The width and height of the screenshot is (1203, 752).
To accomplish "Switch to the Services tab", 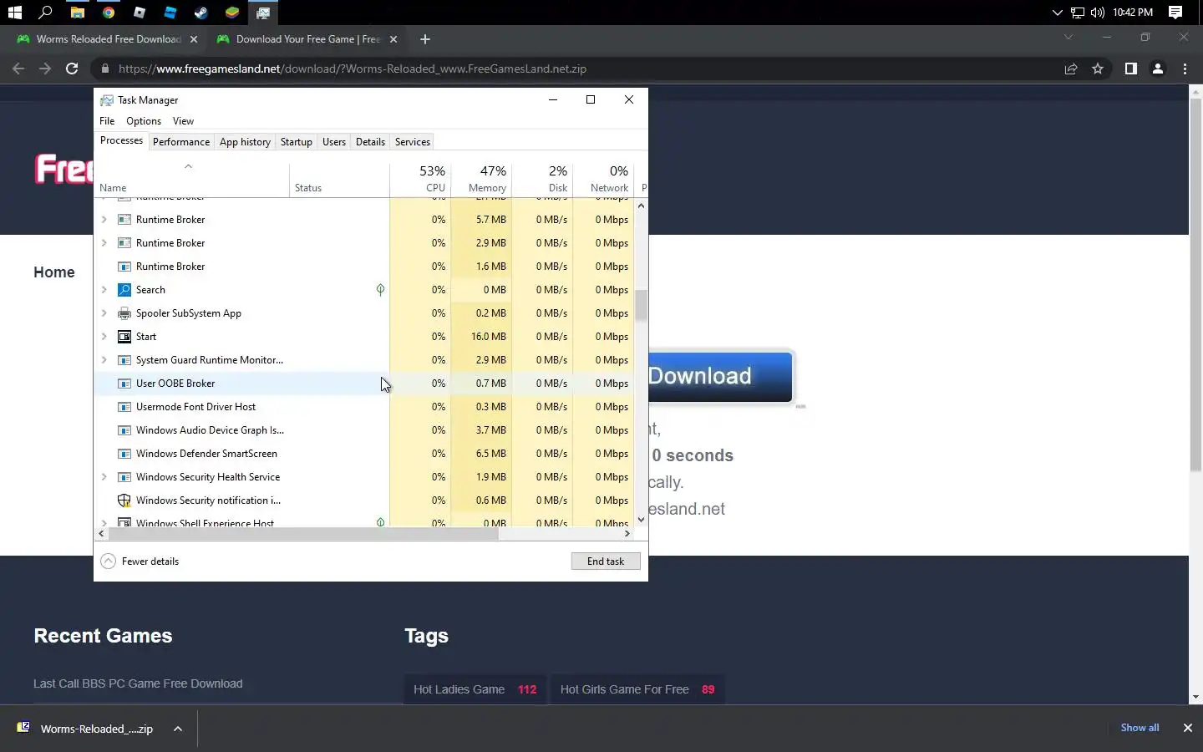I will pos(413,142).
